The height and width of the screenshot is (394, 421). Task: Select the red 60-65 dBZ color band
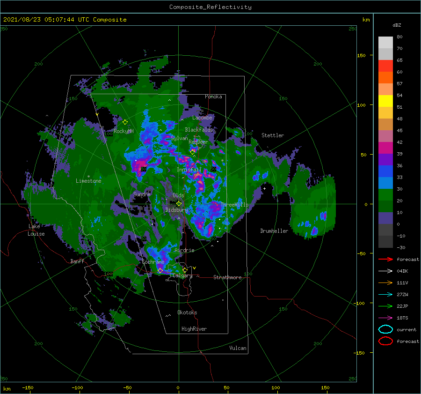click(x=385, y=66)
